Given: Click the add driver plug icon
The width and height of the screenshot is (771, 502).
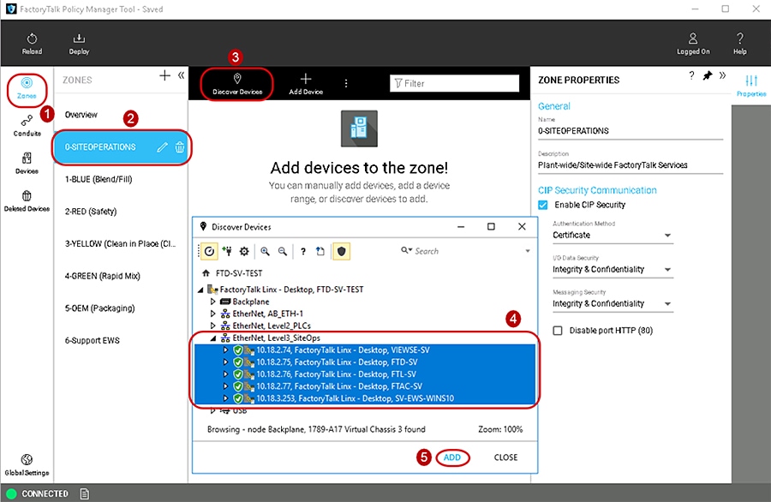Looking at the screenshot, I should (227, 251).
